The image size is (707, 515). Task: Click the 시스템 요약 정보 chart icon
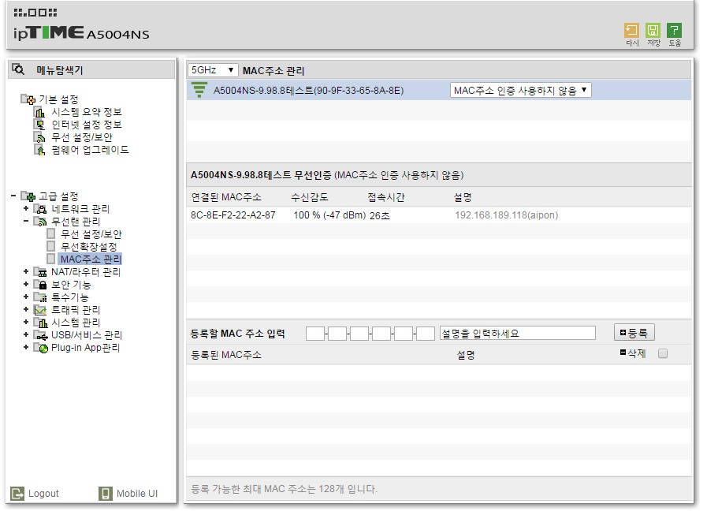pos(39,112)
